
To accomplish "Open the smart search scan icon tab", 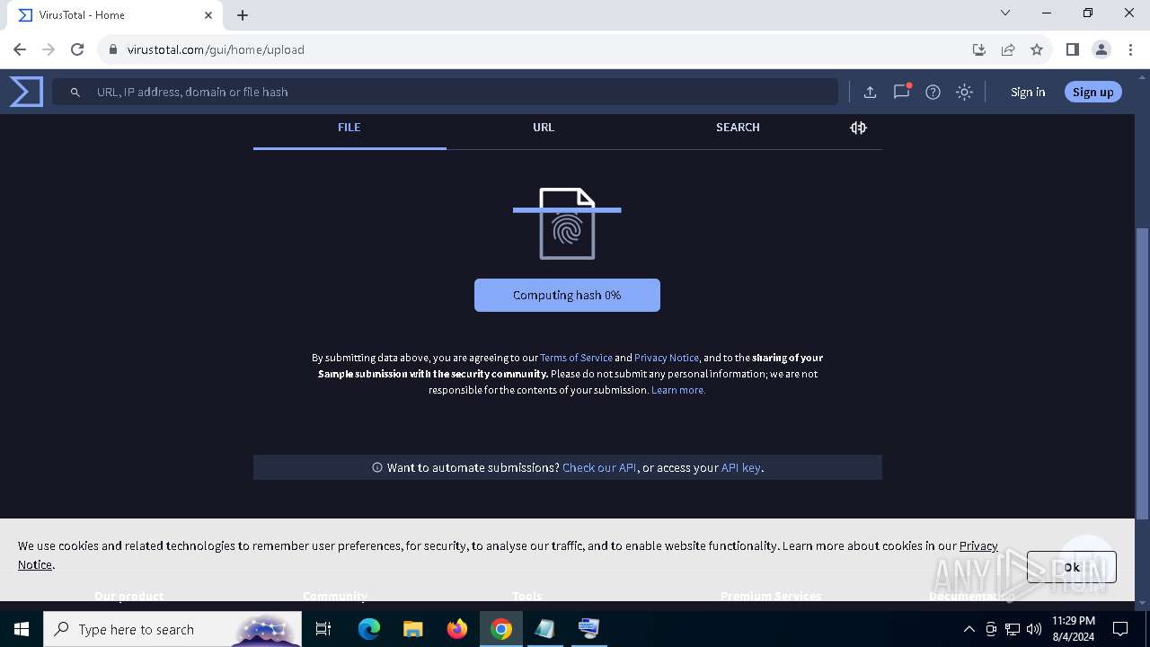I will [x=858, y=128].
